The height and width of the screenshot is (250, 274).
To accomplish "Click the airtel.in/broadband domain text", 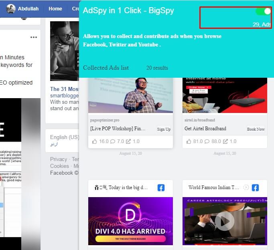I will coord(199,120).
